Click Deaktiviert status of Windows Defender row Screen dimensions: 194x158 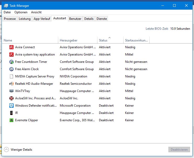click(106, 106)
